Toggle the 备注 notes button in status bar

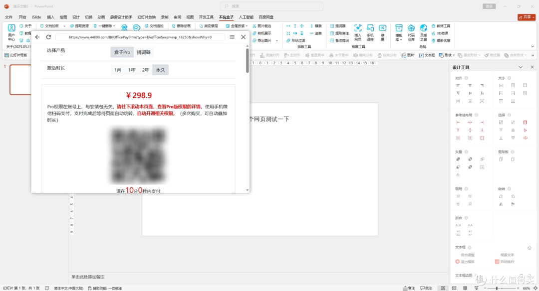click(x=409, y=288)
